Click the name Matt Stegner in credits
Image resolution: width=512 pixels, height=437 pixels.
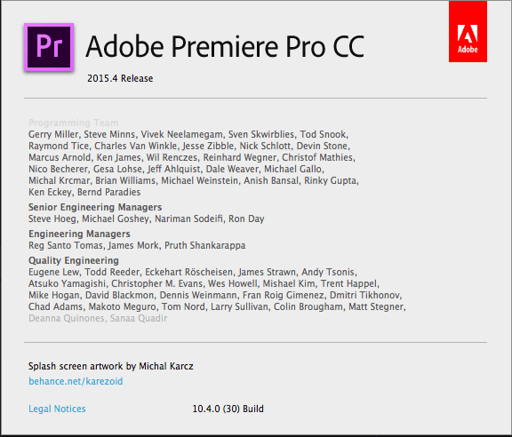(x=376, y=306)
